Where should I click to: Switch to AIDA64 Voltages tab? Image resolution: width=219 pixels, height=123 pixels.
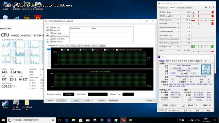point(74,46)
